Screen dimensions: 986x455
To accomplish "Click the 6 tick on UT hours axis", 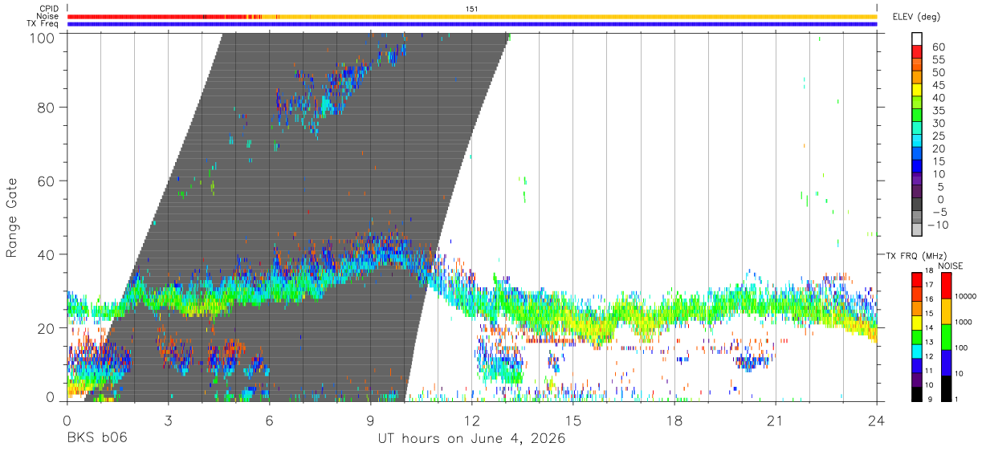I will click(x=269, y=420).
